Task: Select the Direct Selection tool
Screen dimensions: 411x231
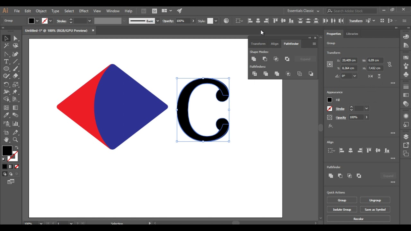Action: coord(15,38)
